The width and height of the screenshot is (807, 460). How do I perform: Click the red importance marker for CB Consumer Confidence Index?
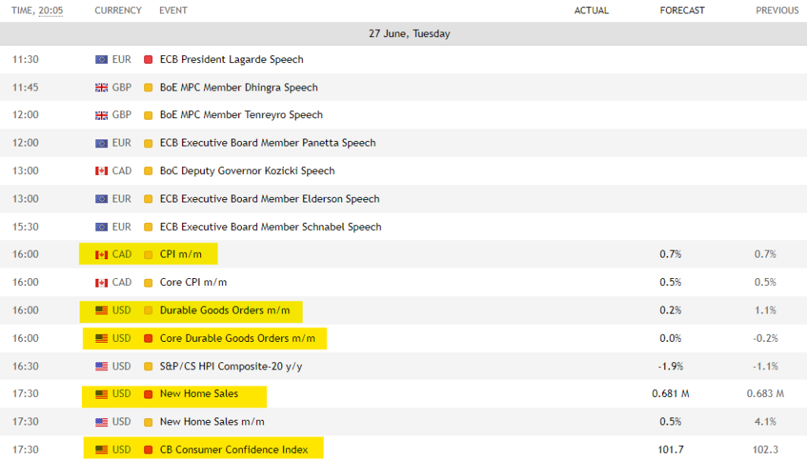(x=148, y=450)
